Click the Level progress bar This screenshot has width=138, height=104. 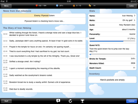[112, 41]
